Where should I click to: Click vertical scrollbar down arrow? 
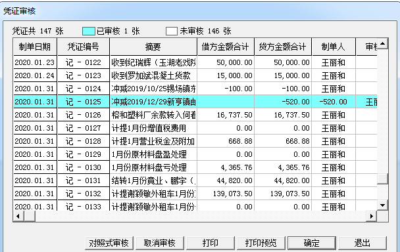pos(382,205)
